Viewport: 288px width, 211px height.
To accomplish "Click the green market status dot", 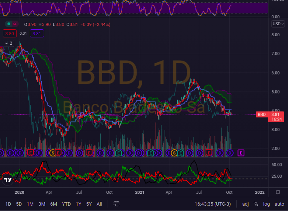I will click(x=8, y=24).
